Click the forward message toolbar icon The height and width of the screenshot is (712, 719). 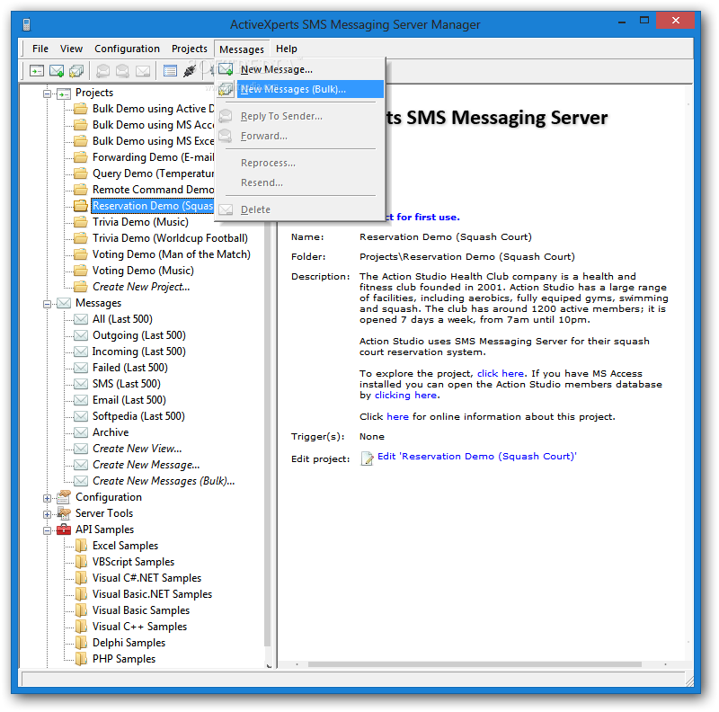[122, 71]
